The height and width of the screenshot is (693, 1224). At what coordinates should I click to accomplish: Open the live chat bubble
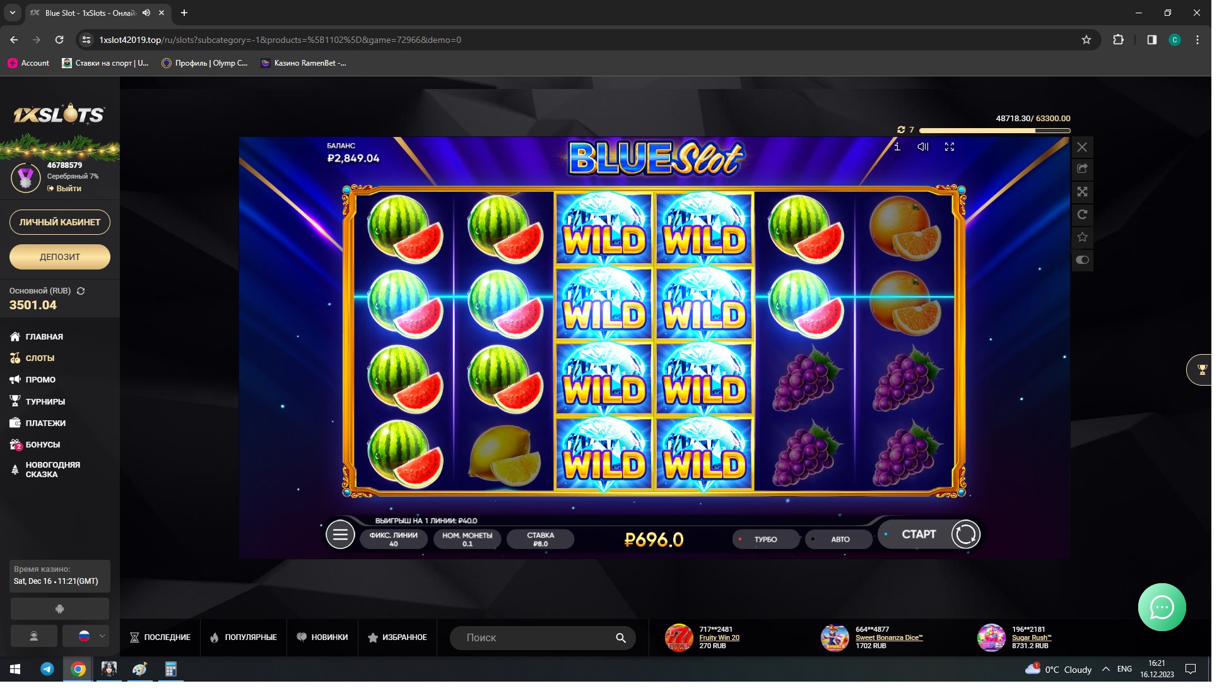[x=1162, y=607]
